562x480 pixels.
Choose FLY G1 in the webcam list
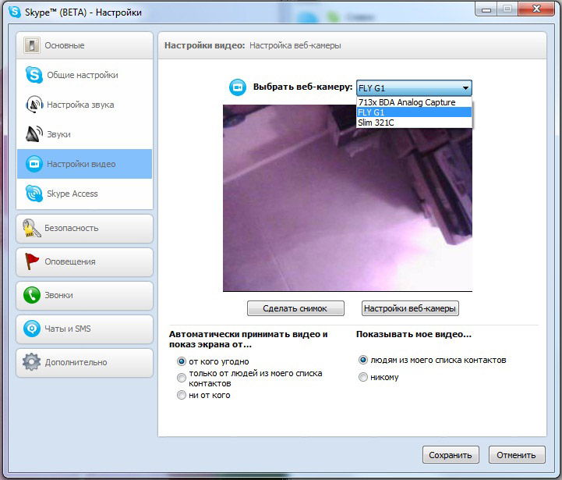coord(414,112)
